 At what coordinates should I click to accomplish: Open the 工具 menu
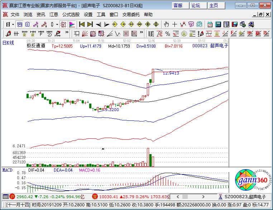(101, 15)
